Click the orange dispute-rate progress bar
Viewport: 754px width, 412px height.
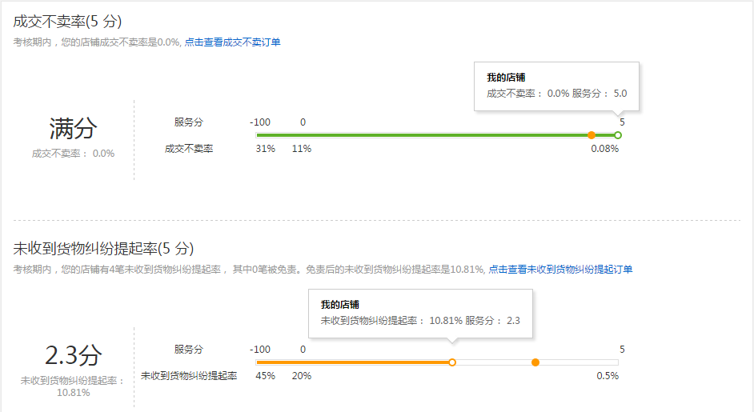pyautogui.click(x=352, y=362)
